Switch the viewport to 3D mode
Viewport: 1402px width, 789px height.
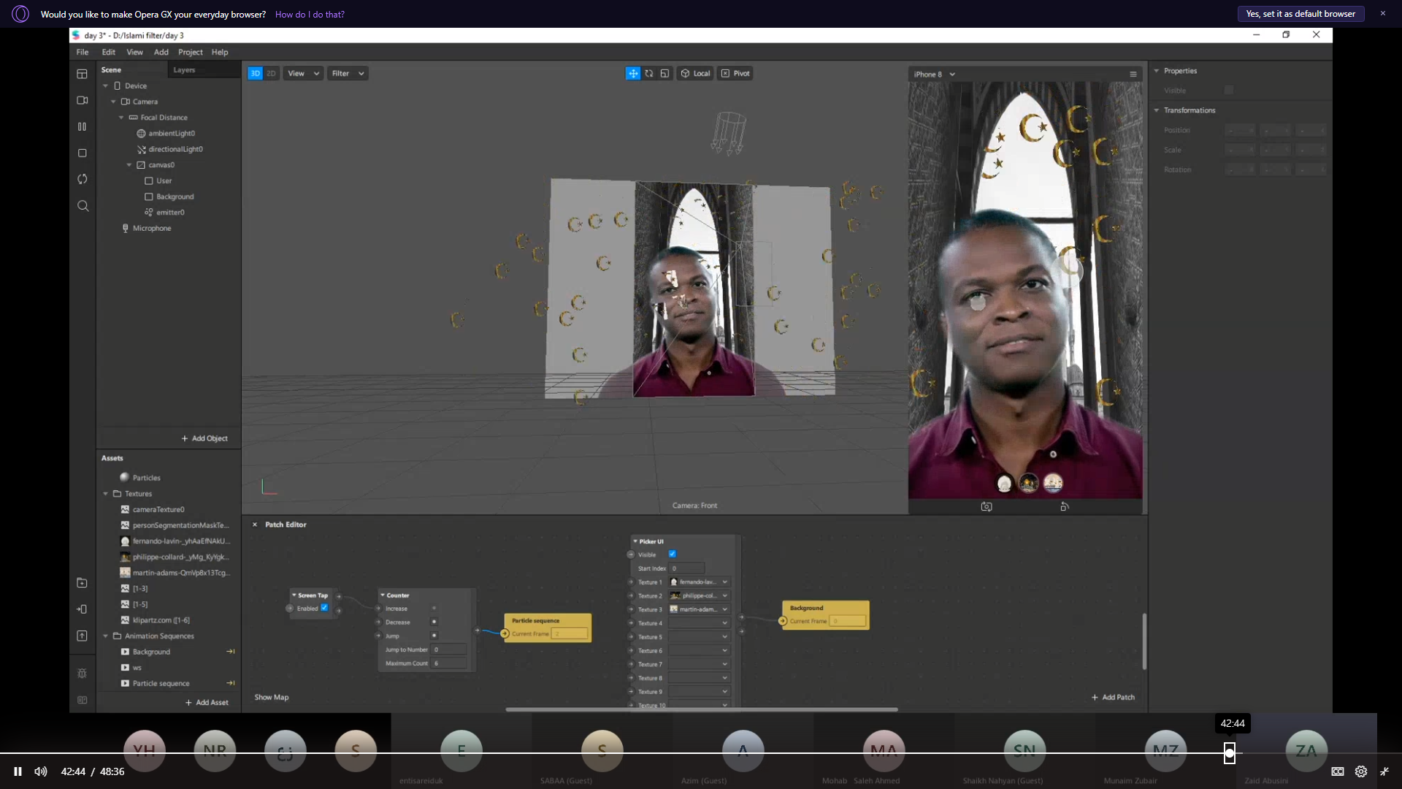(x=255, y=73)
